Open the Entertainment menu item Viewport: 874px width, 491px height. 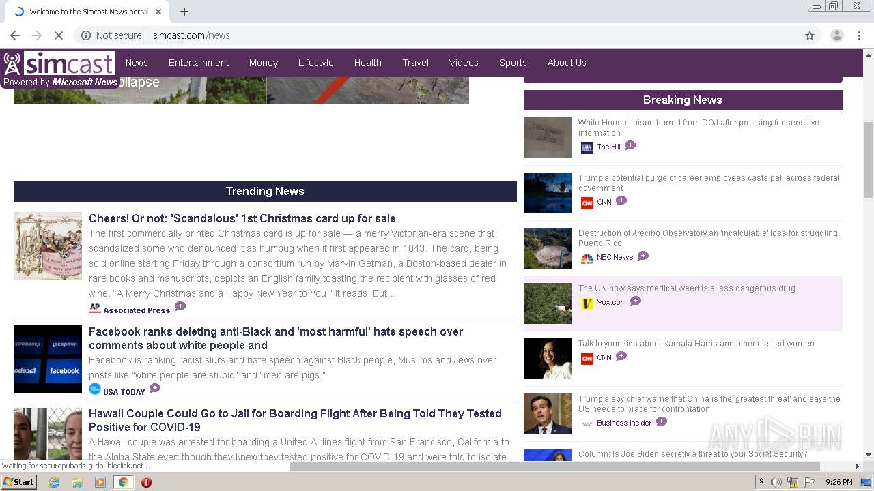(x=199, y=63)
